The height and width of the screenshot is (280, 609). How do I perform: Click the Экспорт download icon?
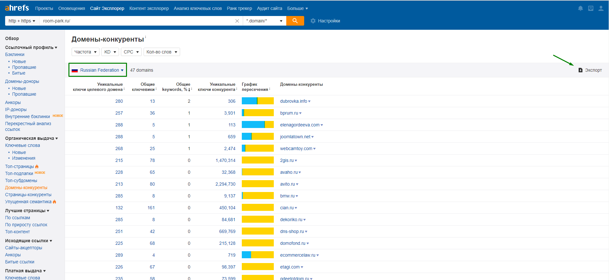click(581, 70)
